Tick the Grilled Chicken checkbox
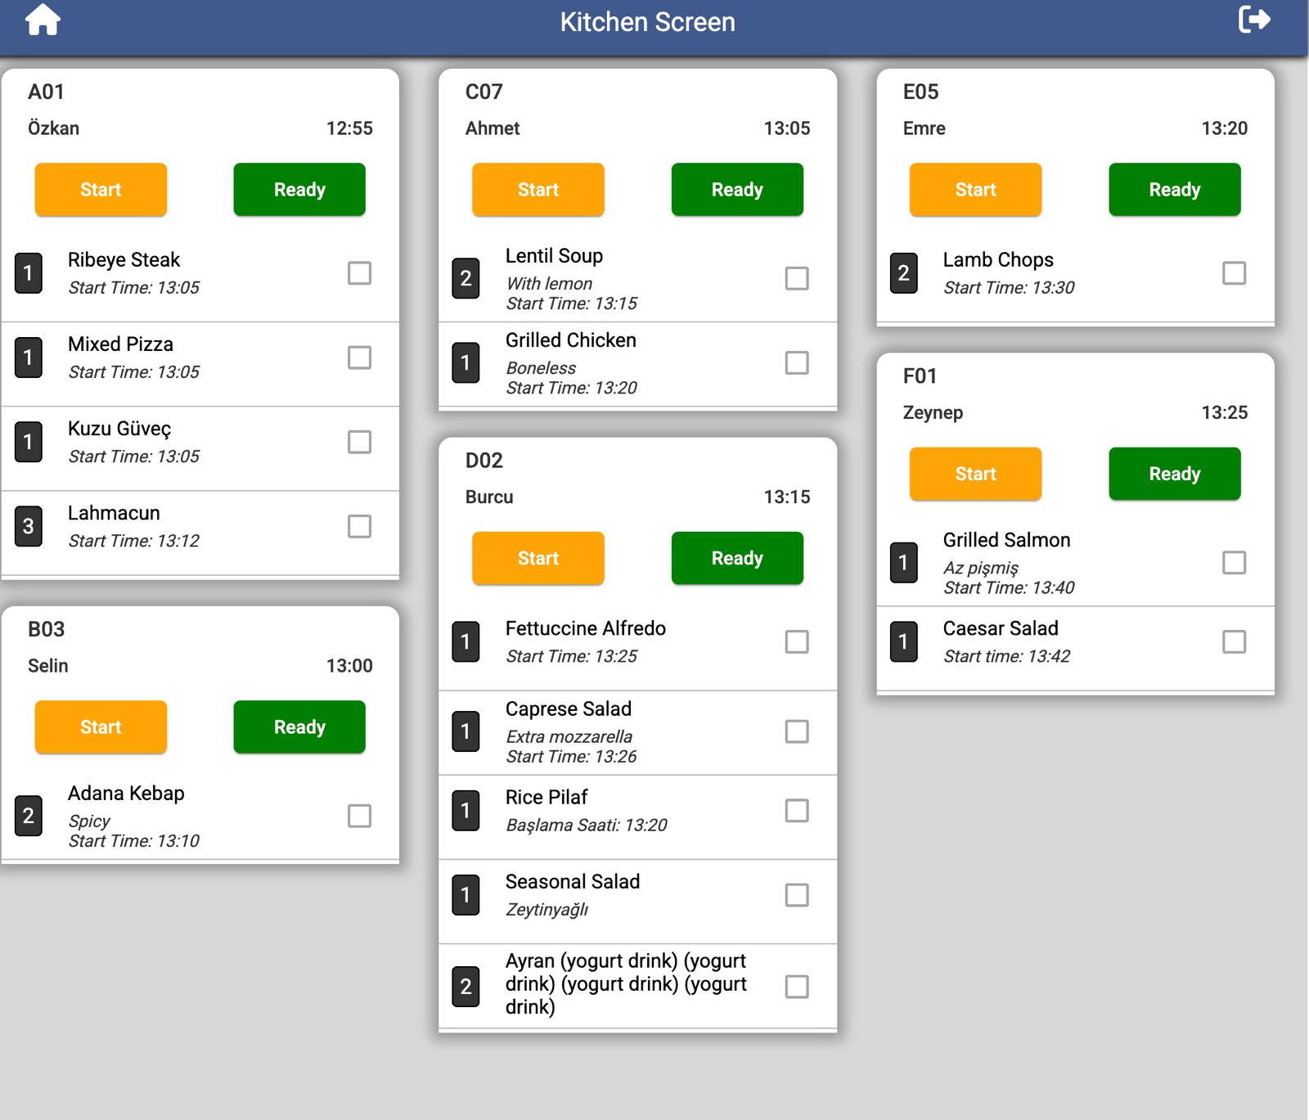This screenshot has height=1120, width=1309. 796,362
